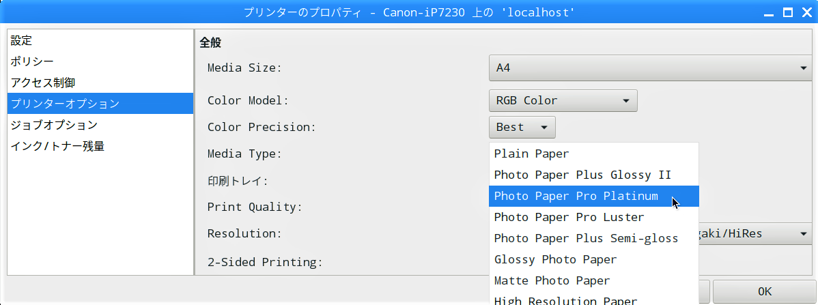Click the 印刷トレイ: label
Viewport: 818px width, 305px height.
pyautogui.click(x=238, y=181)
